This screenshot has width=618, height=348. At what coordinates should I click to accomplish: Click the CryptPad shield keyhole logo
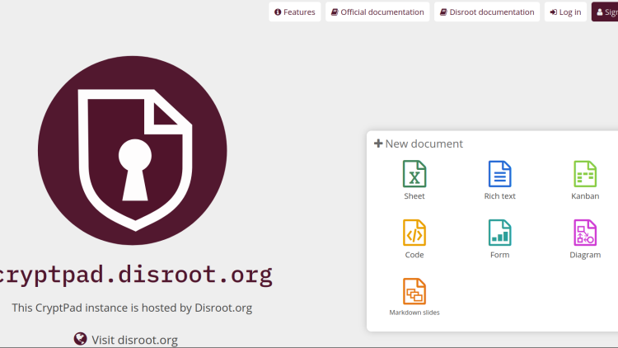(132, 151)
